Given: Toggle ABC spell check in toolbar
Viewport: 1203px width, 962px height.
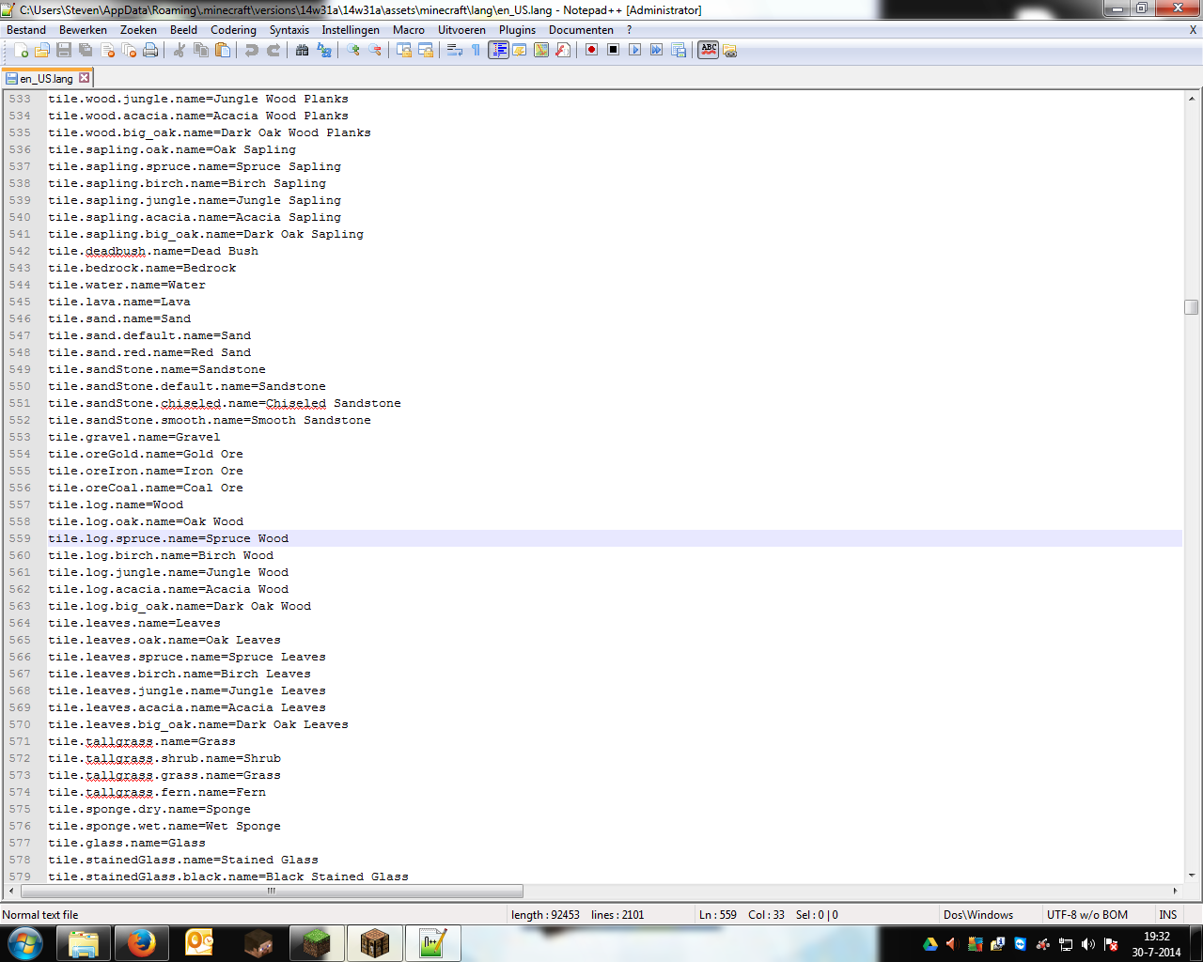Looking at the screenshot, I should [709, 50].
